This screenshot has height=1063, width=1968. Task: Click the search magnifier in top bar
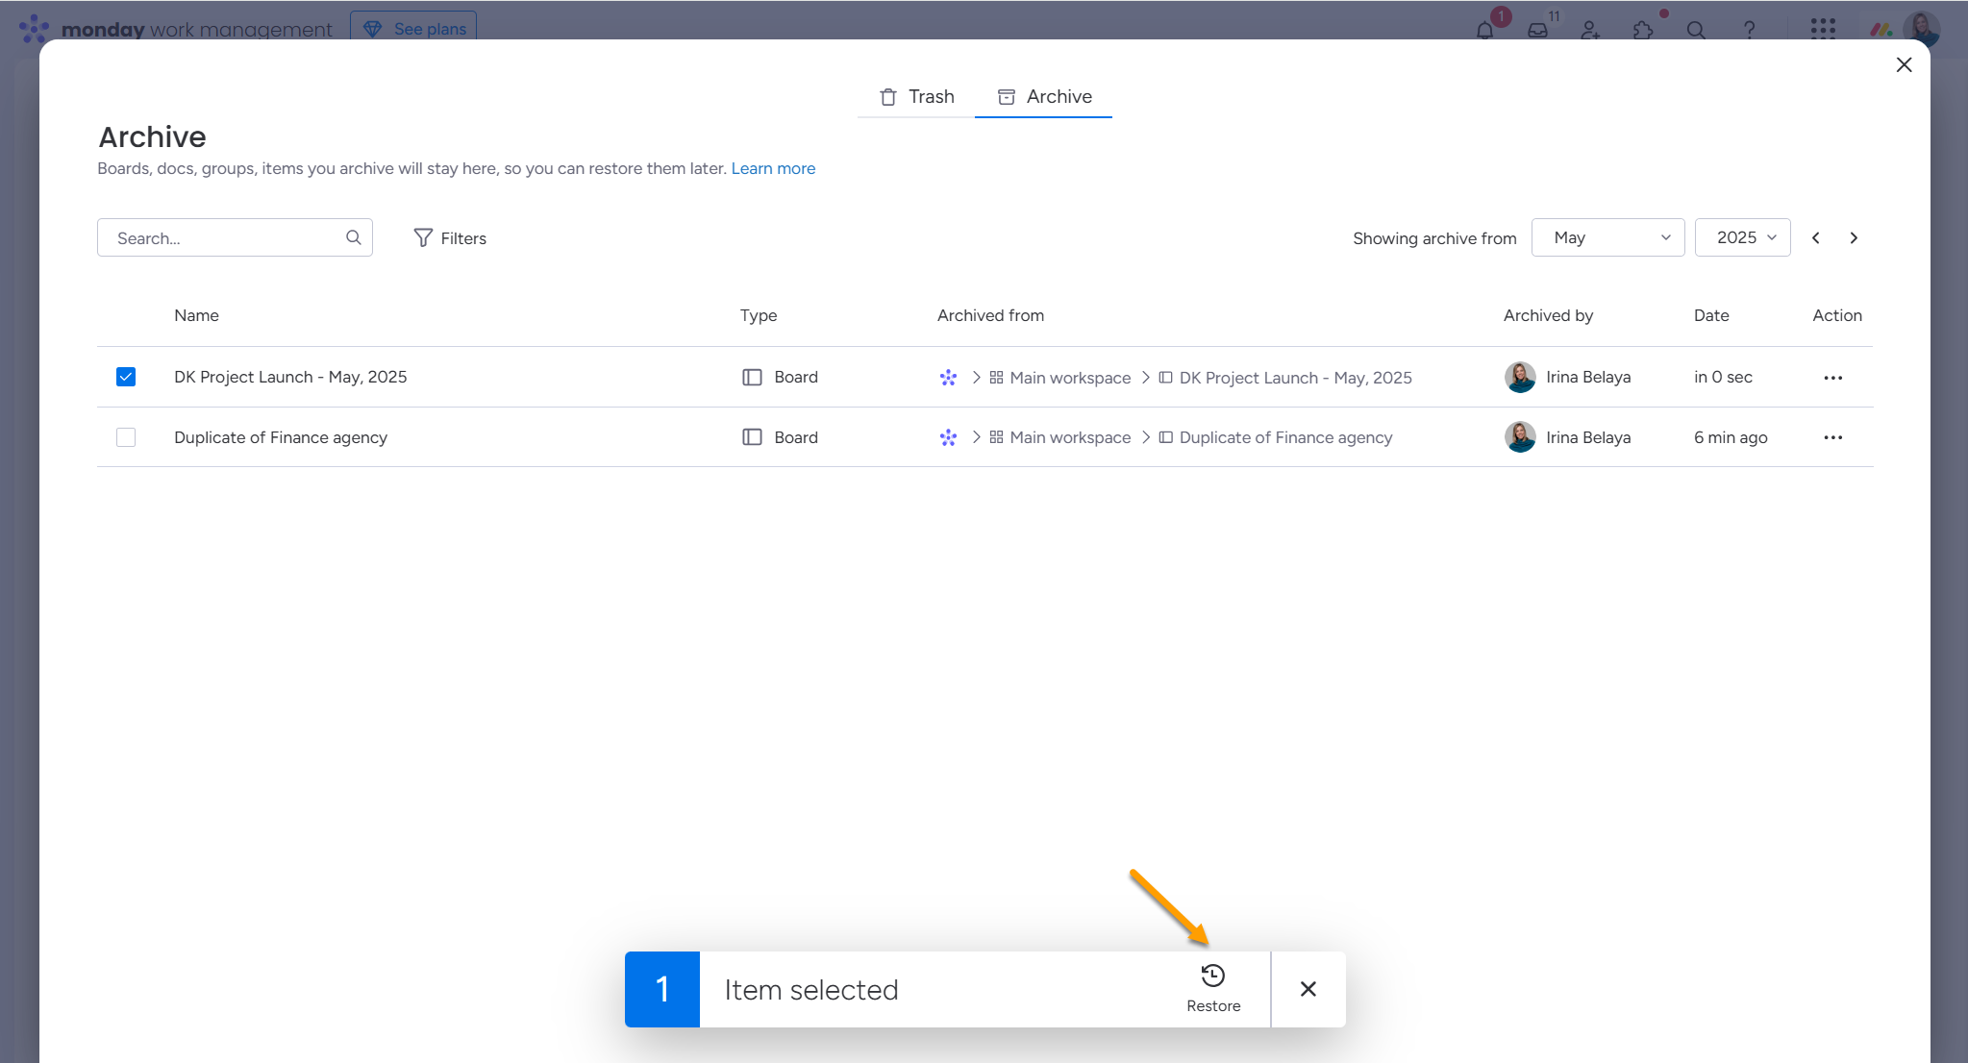tap(1697, 30)
